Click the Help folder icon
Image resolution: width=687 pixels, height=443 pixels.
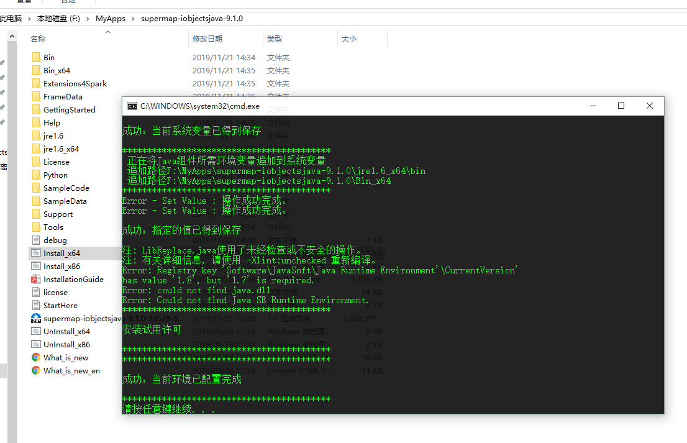(36, 122)
